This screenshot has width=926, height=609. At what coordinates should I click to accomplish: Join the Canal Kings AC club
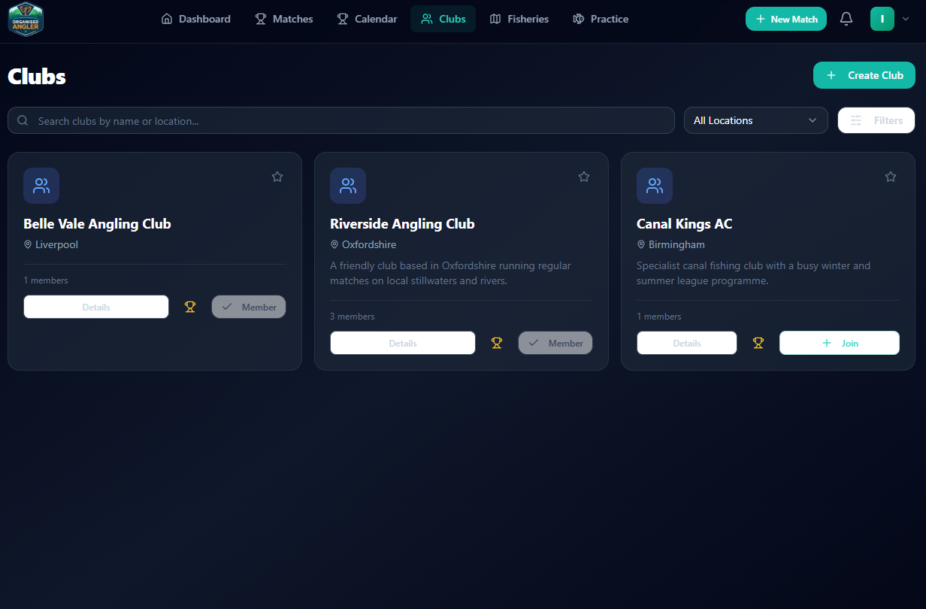tap(839, 343)
